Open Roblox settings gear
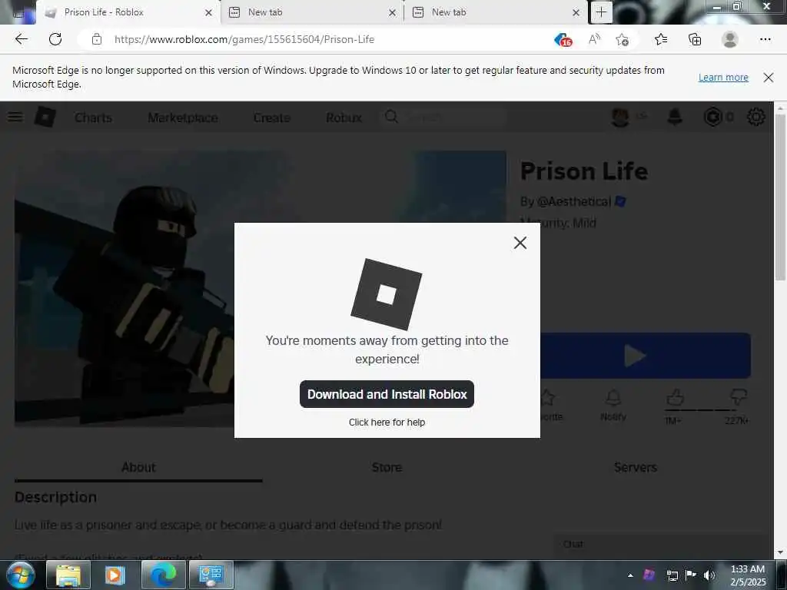Screen dimensions: 787x590 click(x=756, y=117)
